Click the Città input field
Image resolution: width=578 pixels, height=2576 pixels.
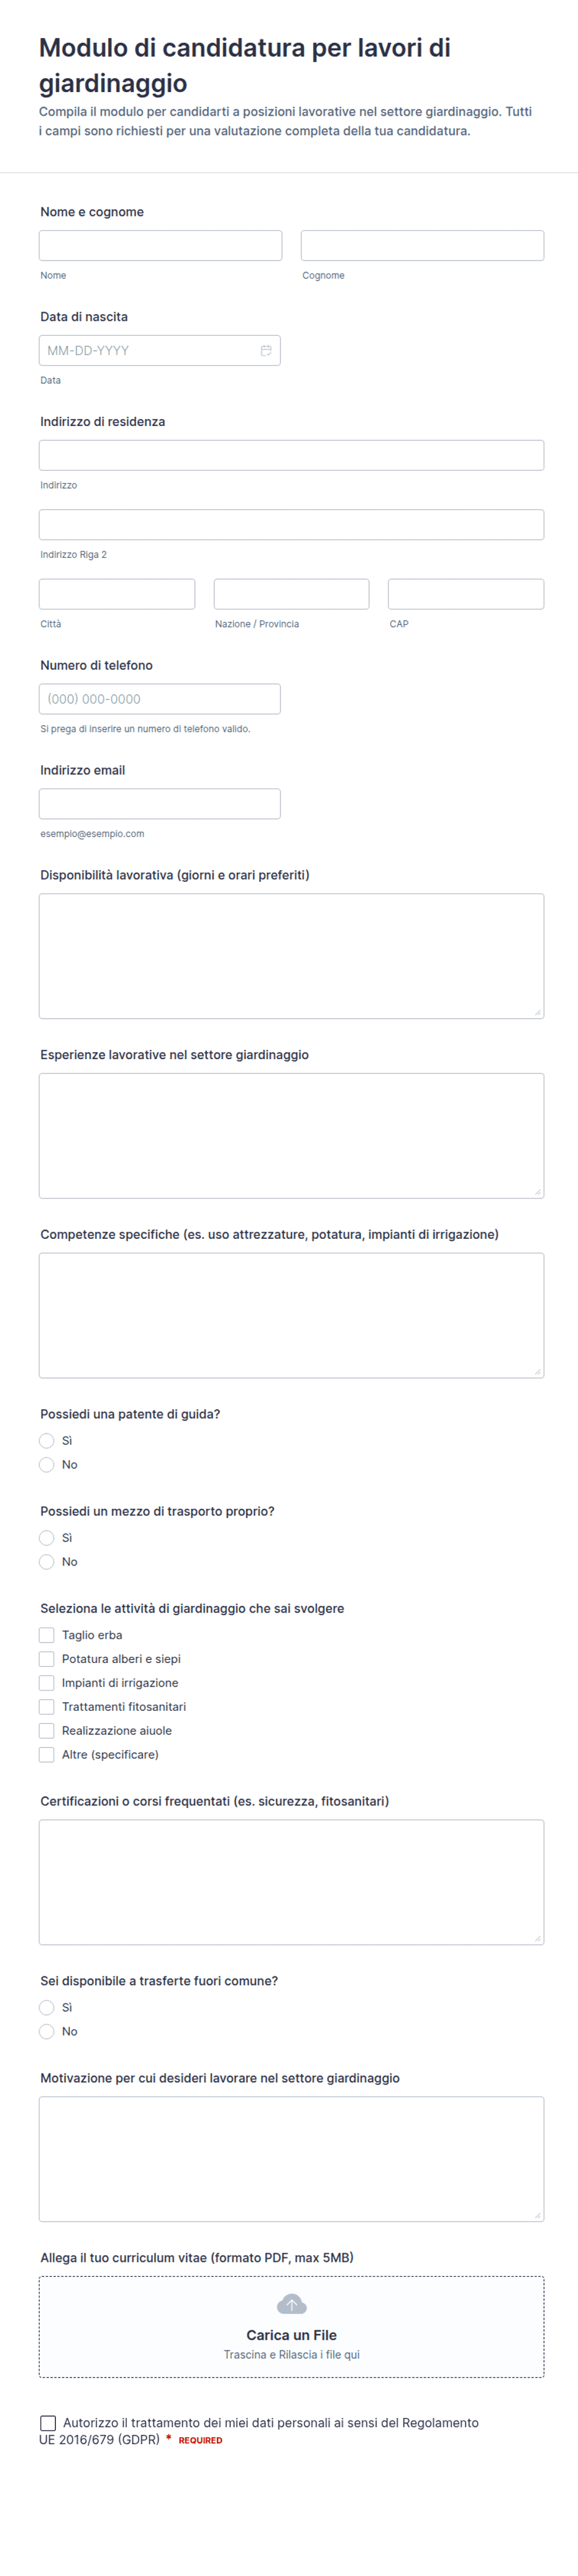117,594
